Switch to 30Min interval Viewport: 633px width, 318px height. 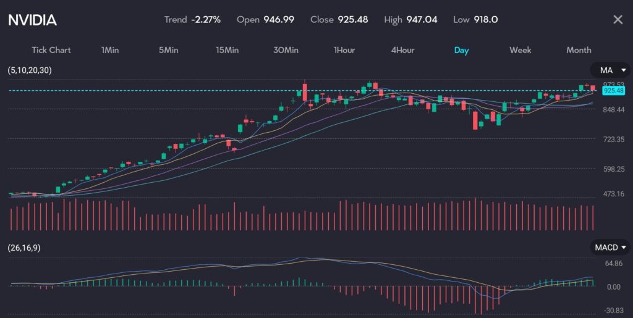point(286,50)
